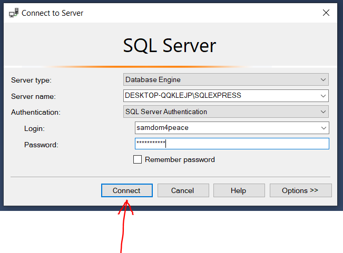The width and height of the screenshot is (343, 253).
Task: Expand the Login dropdown arrow
Action: point(324,128)
